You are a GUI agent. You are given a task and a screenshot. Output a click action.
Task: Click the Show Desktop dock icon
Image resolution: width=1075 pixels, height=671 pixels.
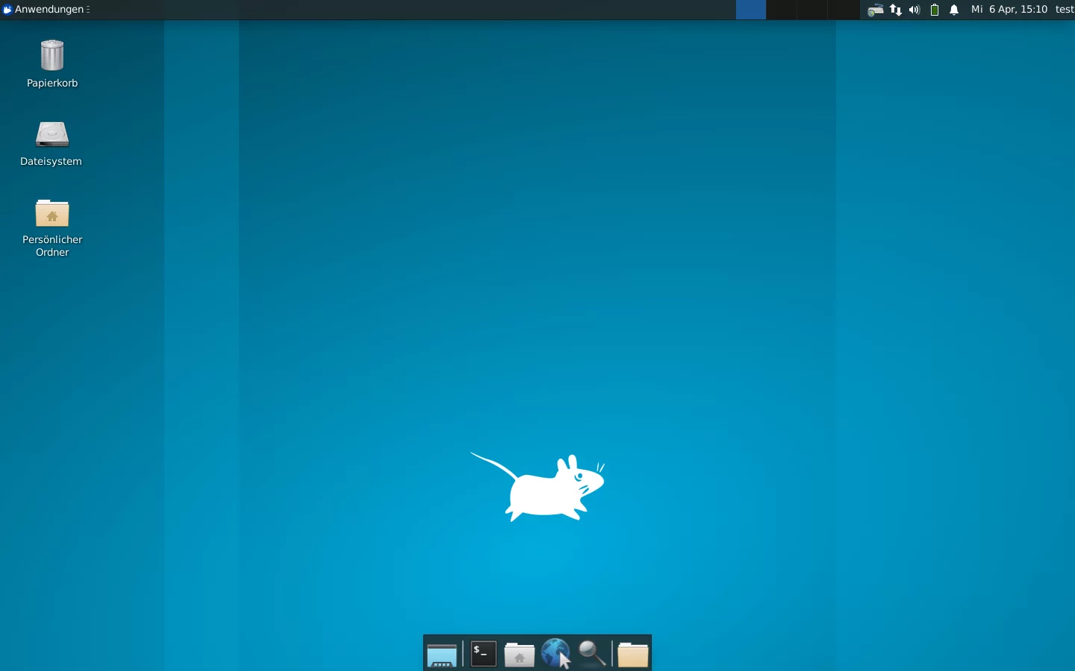click(442, 655)
